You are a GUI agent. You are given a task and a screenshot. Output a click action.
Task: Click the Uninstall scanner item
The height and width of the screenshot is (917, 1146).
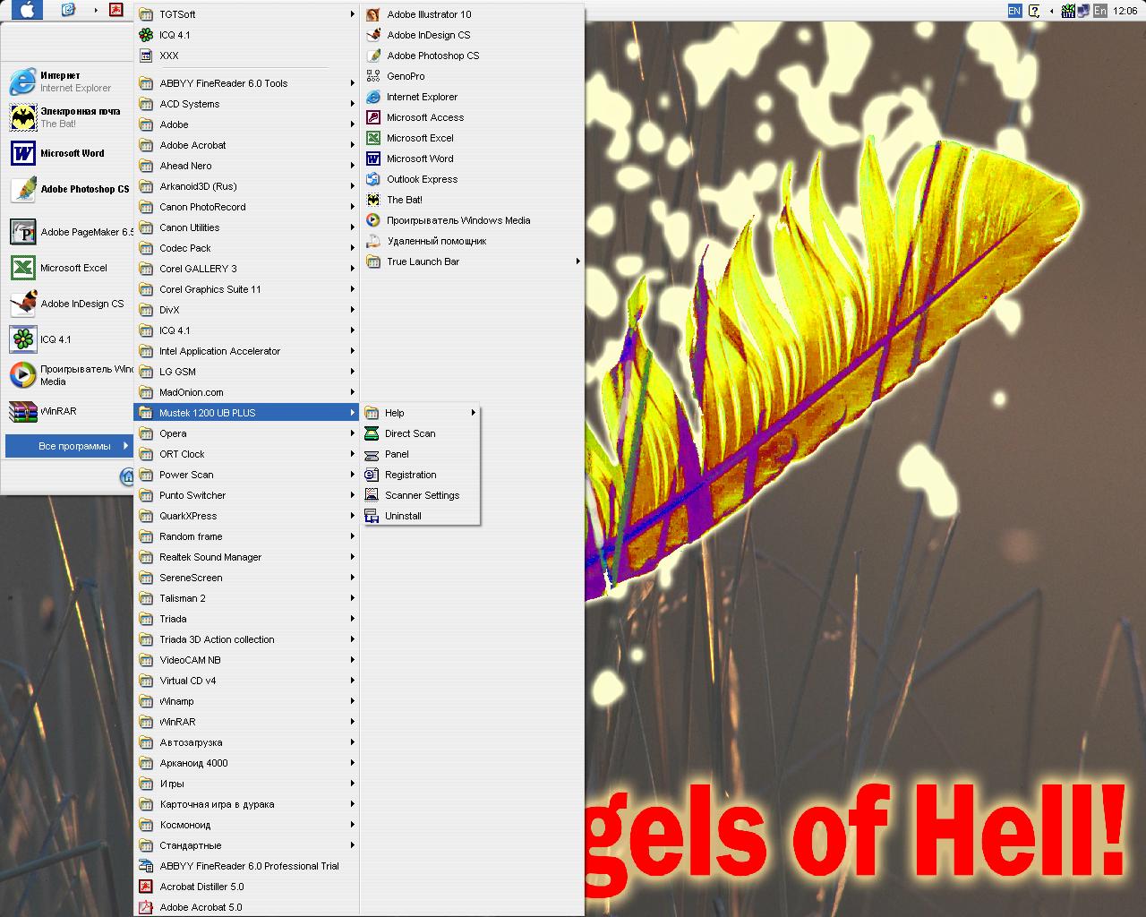[x=421, y=516]
